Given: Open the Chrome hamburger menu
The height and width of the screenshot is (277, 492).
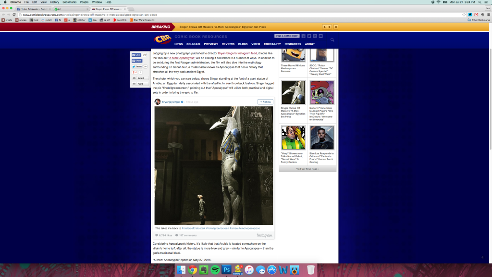Looking at the screenshot, I should (x=489, y=15).
